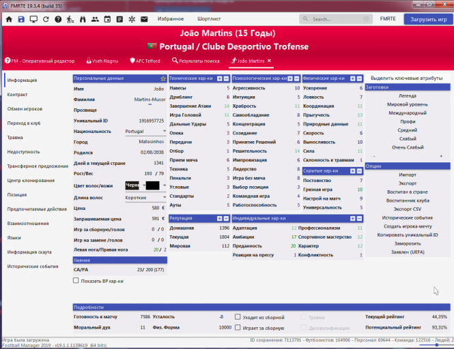454x349 pixels.
Task: Toggle favorite star in Персональные данные header
Action: click(x=163, y=78)
